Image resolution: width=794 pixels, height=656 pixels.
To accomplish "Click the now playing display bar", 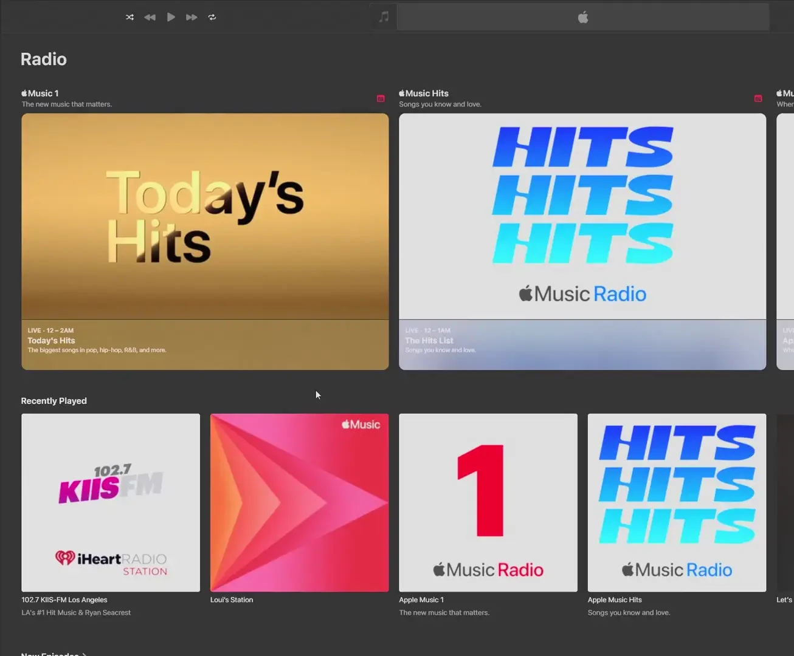I will tap(583, 17).
